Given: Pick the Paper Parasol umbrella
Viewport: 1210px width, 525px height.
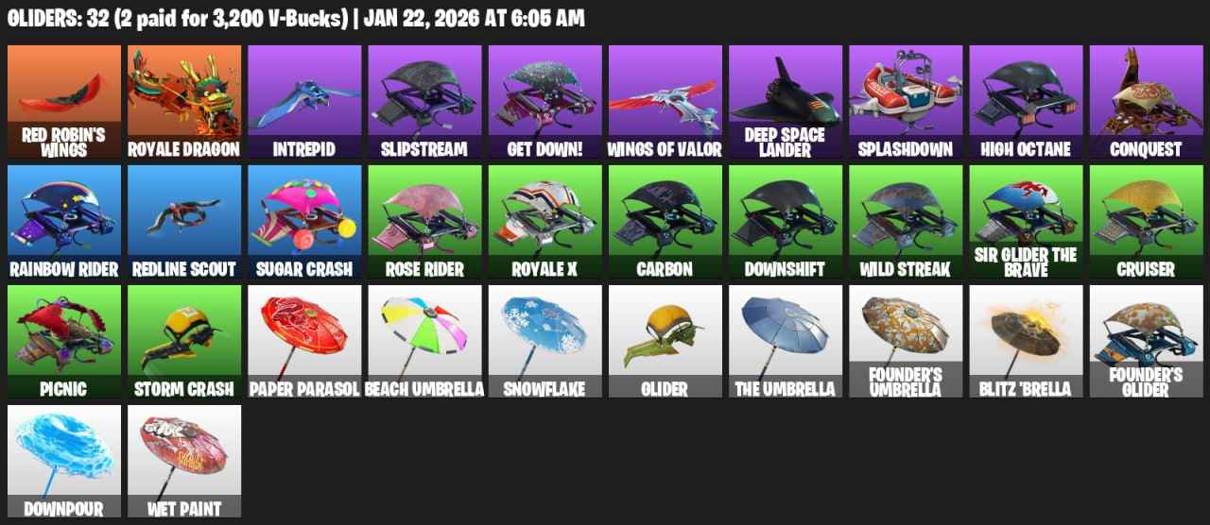Looking at the screenshot, I should pyautogui.click(x=304, y=342).
